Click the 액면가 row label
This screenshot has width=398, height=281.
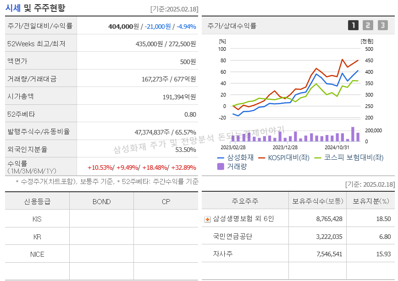coord(17,61)
